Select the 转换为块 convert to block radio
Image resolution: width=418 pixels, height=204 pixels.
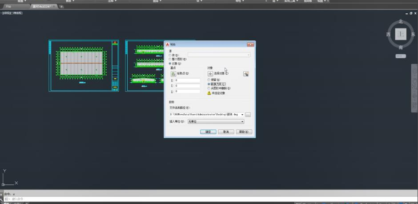tap(209, 84)
